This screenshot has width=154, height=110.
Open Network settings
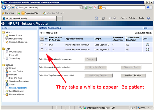(13, 75)
